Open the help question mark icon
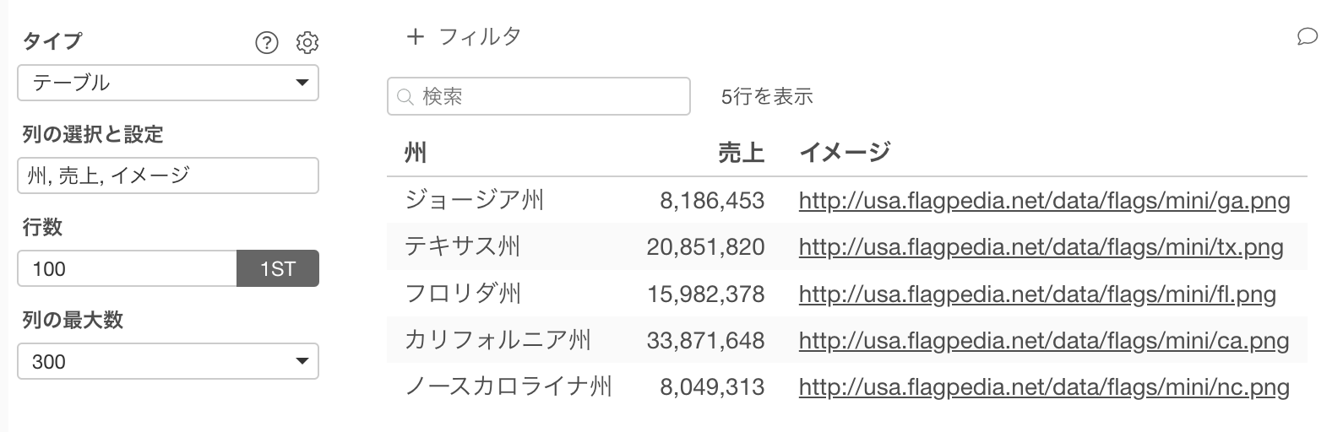The image size is (1343, 432). click(x=266, y=41)
